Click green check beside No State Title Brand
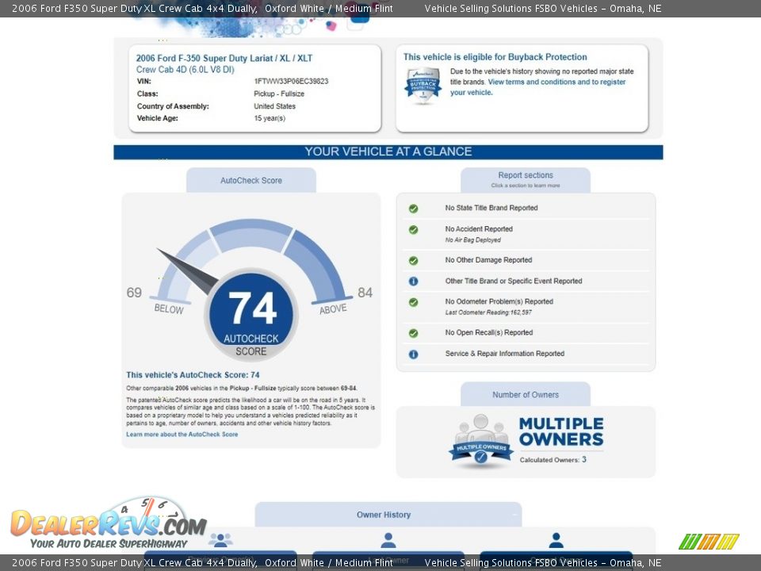The height and width of the screenshot is (571, 761). [413, 209]
